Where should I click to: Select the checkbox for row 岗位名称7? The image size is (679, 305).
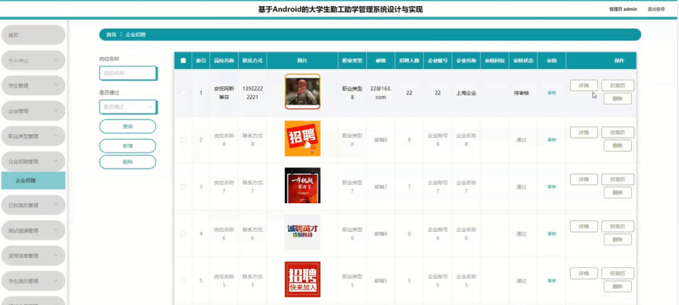pyautogui.click(x=183, y=186)
